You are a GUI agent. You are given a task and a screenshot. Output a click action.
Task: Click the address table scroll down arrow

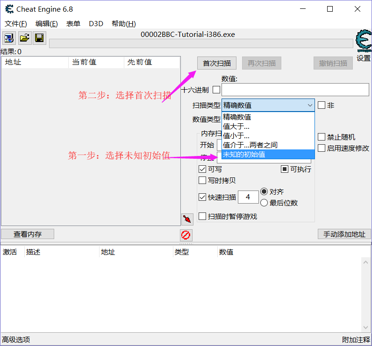365,327
